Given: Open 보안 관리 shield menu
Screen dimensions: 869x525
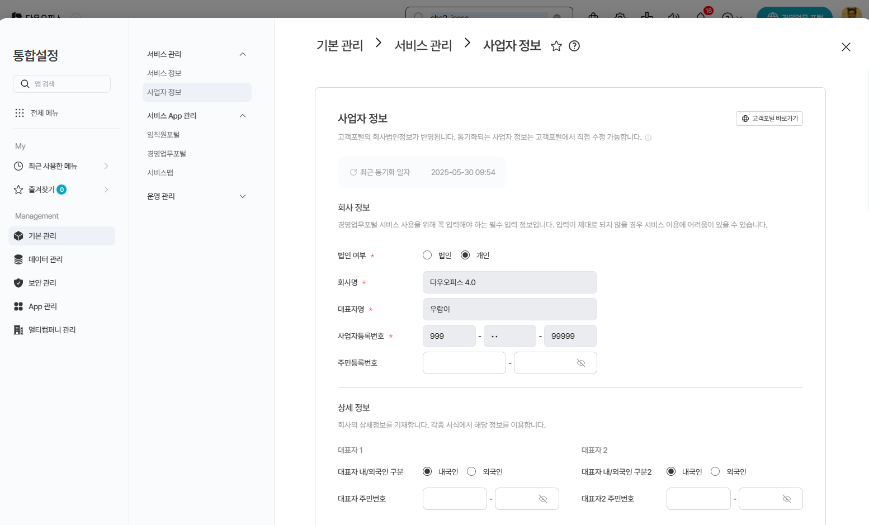Looking at the screenshot, I should coord(18,283).
